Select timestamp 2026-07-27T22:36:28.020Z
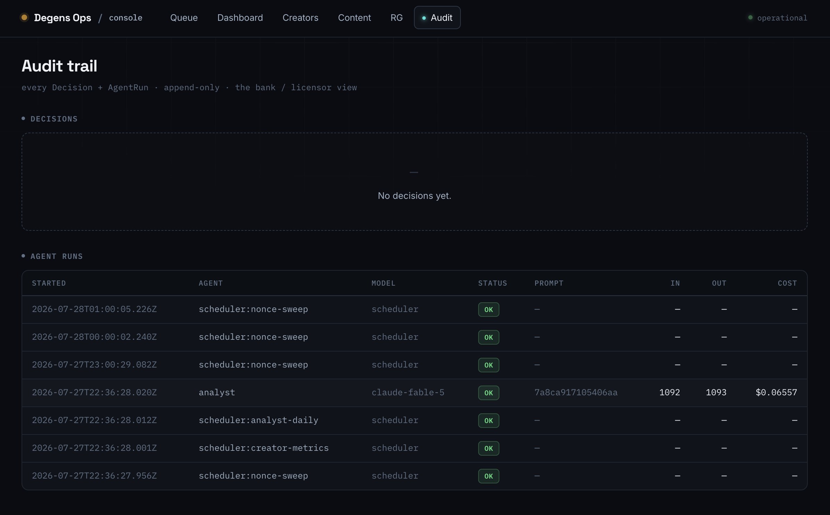Image resolution: width=830 pixels, height=515 pixels. point(94,392)
